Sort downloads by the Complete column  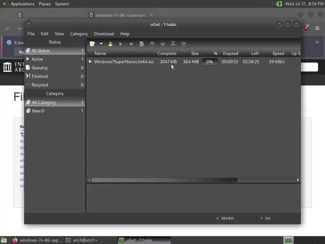click(x=167, y=53)
